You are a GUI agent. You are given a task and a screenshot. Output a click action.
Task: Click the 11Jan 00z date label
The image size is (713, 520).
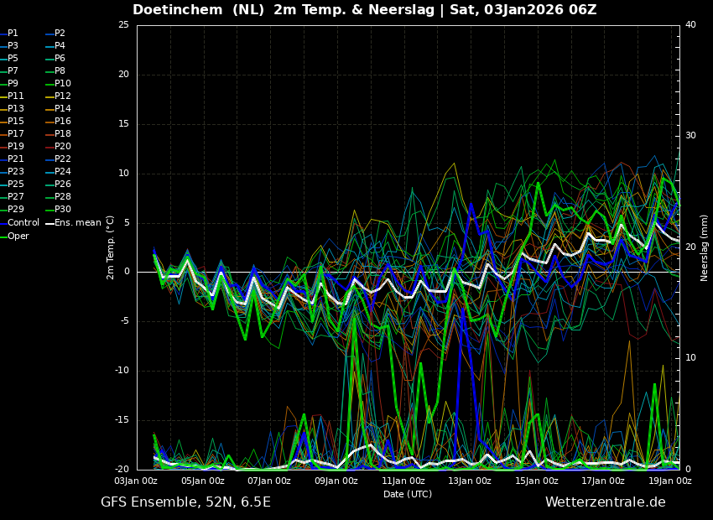(x=403, y=481)
